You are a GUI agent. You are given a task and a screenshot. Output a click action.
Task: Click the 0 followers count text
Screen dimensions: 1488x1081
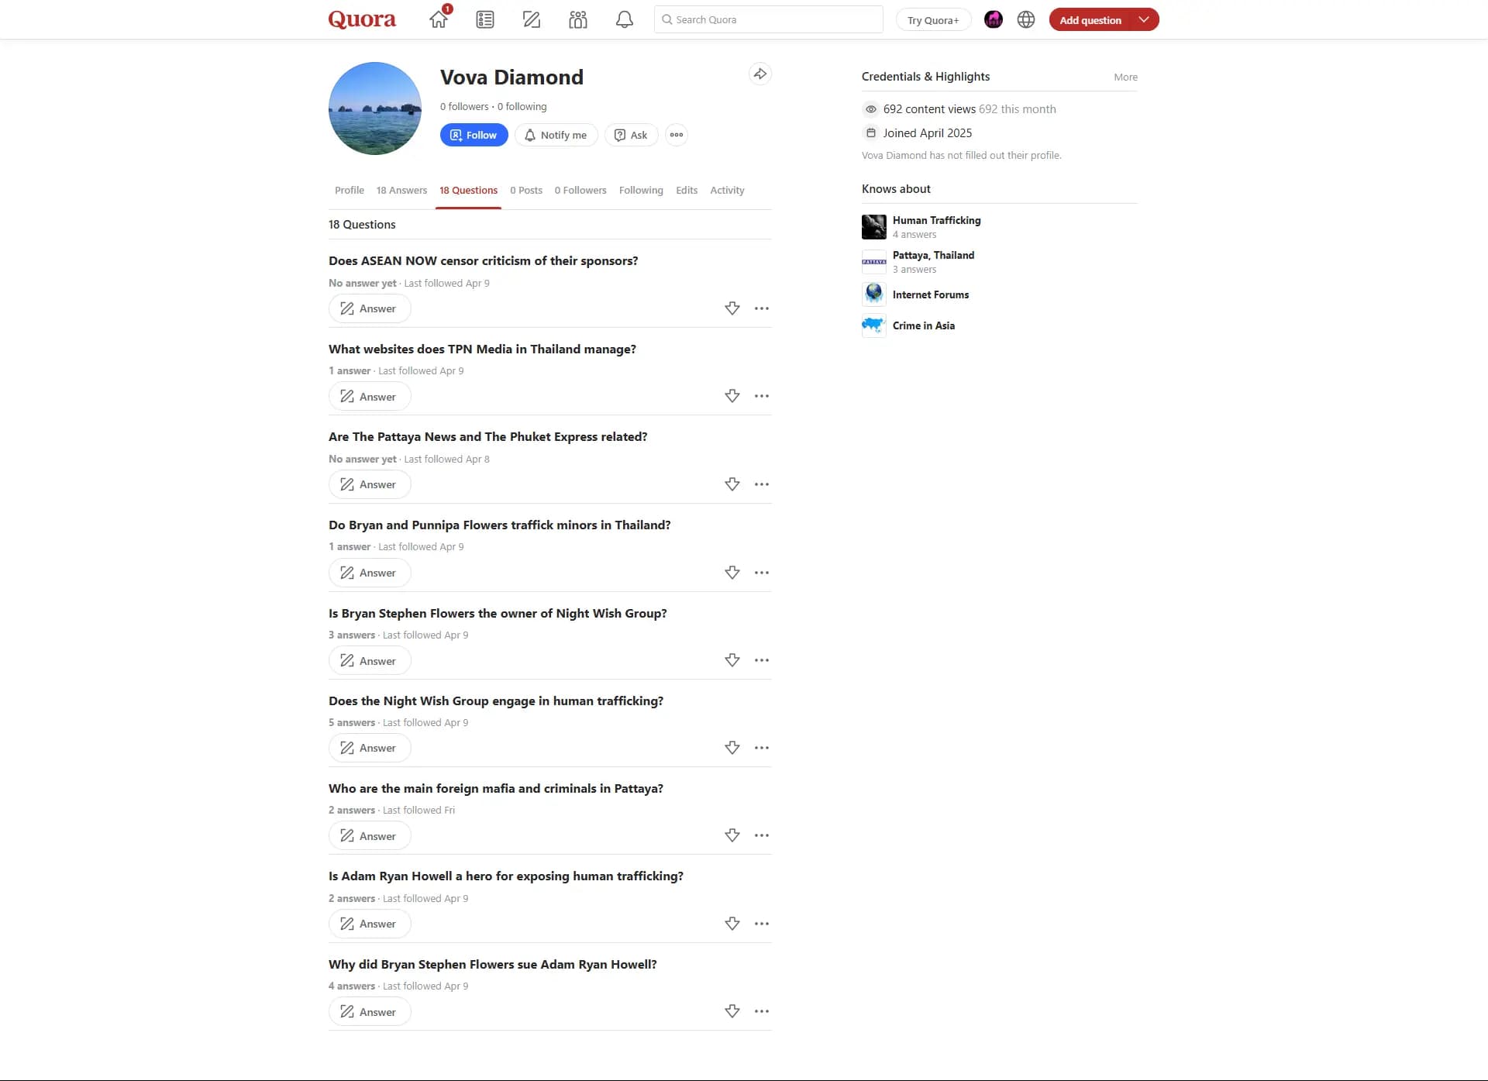pos(464,106)
